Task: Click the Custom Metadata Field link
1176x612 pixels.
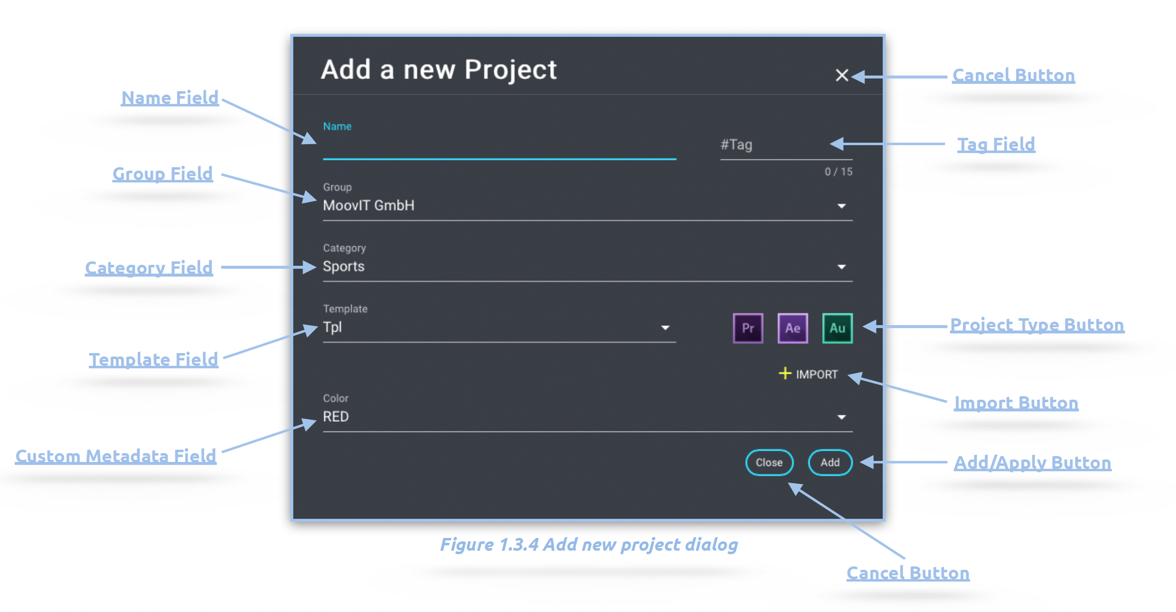Action: (x=116, y=456)
